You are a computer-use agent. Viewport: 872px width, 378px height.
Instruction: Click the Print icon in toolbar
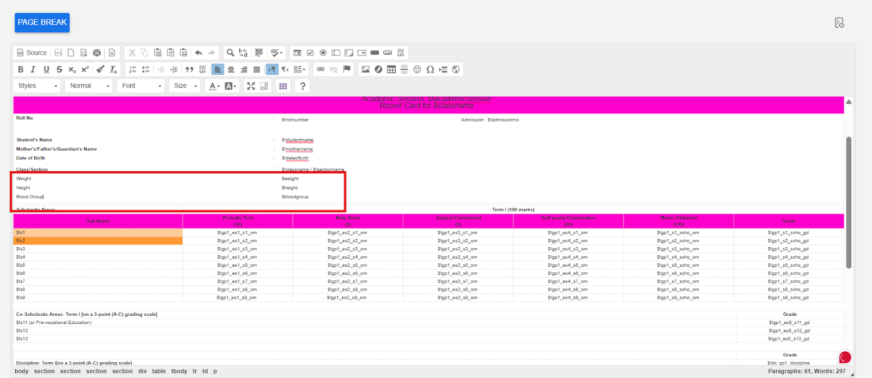(97, 53)
